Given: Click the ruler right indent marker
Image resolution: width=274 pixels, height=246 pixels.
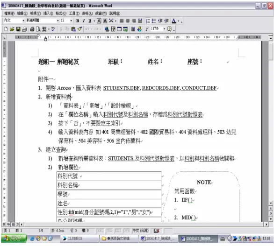Looking at the screenshot, I should pos(238,38).
